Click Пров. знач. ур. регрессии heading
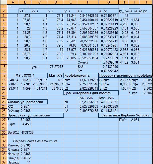 click(x=35, y=115)
